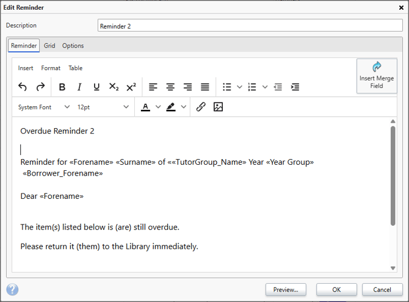Screen dimensions: 409x302
Task: Click the Preview... button
Action: (x=286, y=289)
